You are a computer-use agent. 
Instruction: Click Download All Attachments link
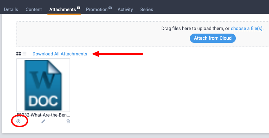pos(60,54)
